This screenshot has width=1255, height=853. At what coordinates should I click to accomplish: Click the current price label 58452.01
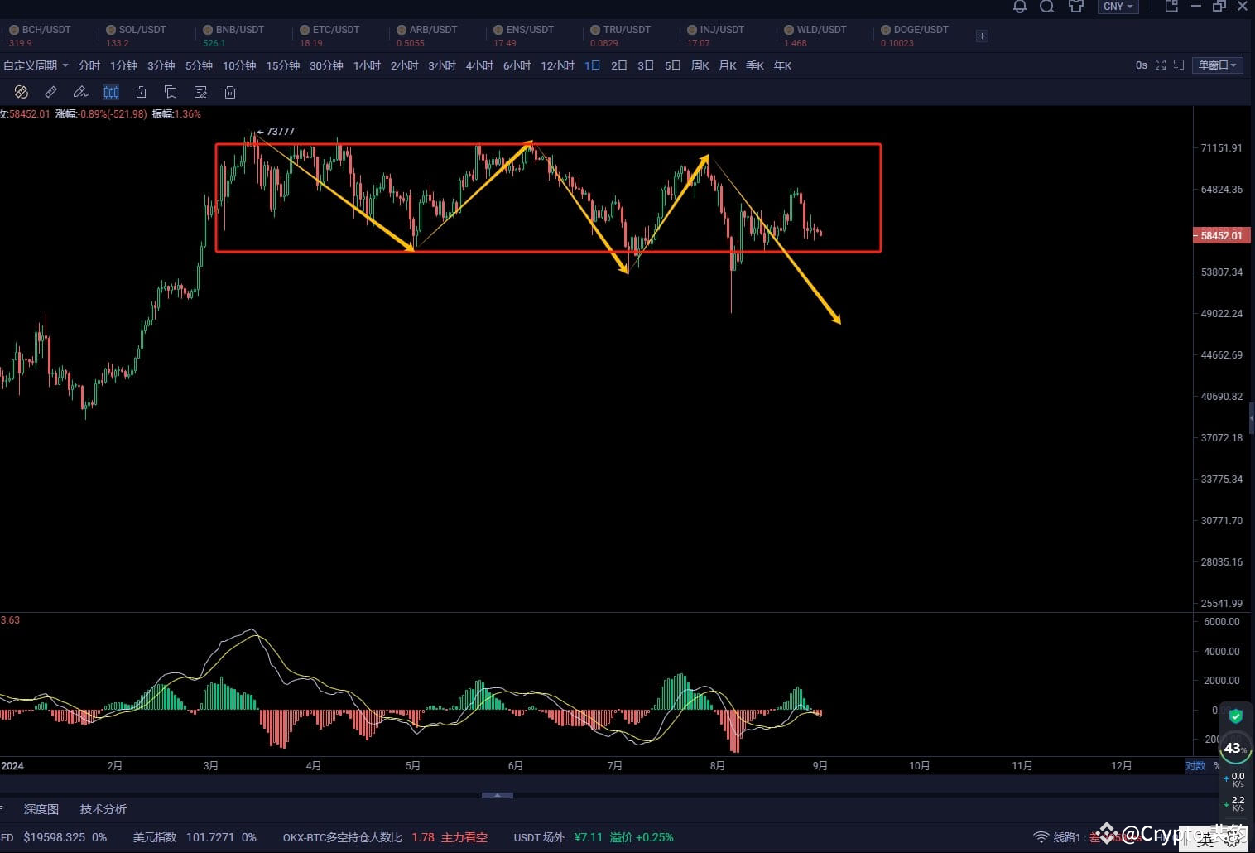[1220, 235]
